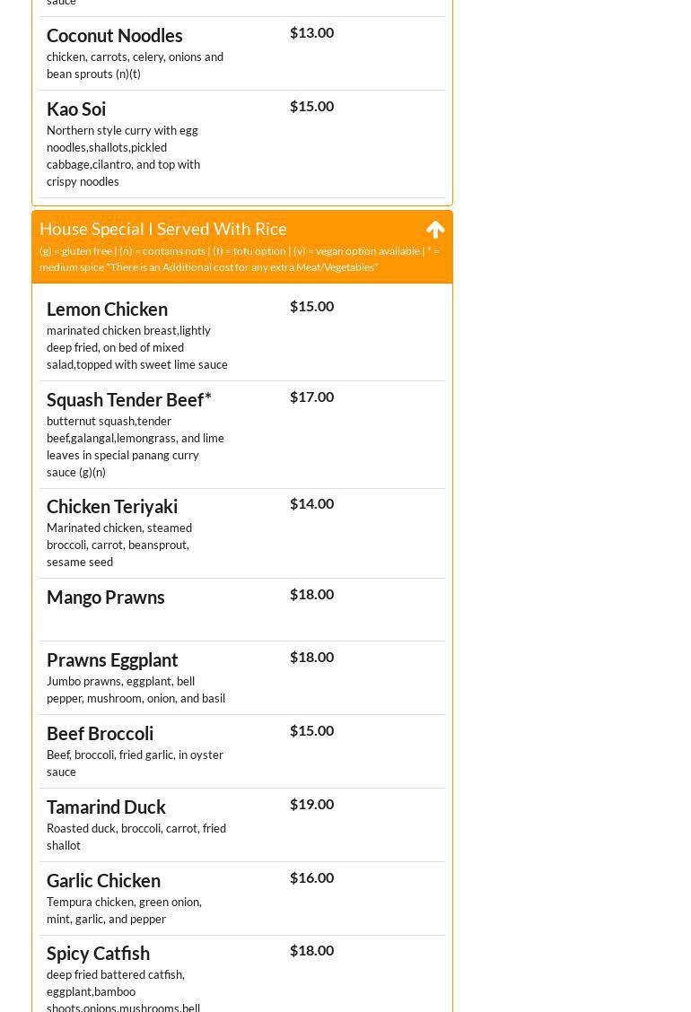This screenshot has height=1012, width=691.
Task: Click the $16.00 Garlic Chicken price
Action: [x=311, y=877]
